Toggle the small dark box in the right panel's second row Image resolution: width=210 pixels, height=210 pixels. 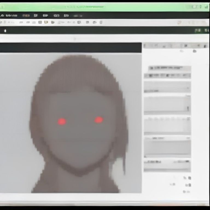151,75
